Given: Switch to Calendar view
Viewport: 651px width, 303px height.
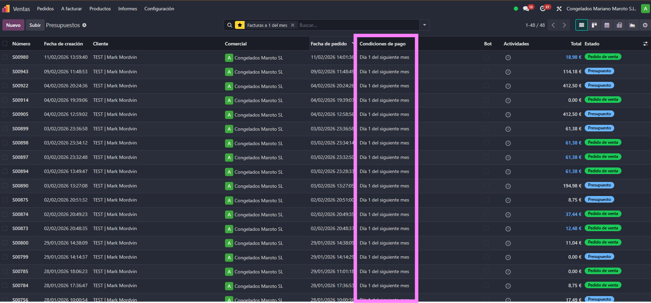Looking at the screenshot, I should 607,25.
